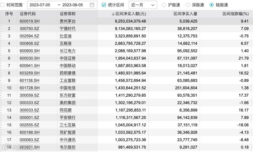The image size is (253, 152).
Task: Open 东方财富 stock name link
Action: pos(68,96)
